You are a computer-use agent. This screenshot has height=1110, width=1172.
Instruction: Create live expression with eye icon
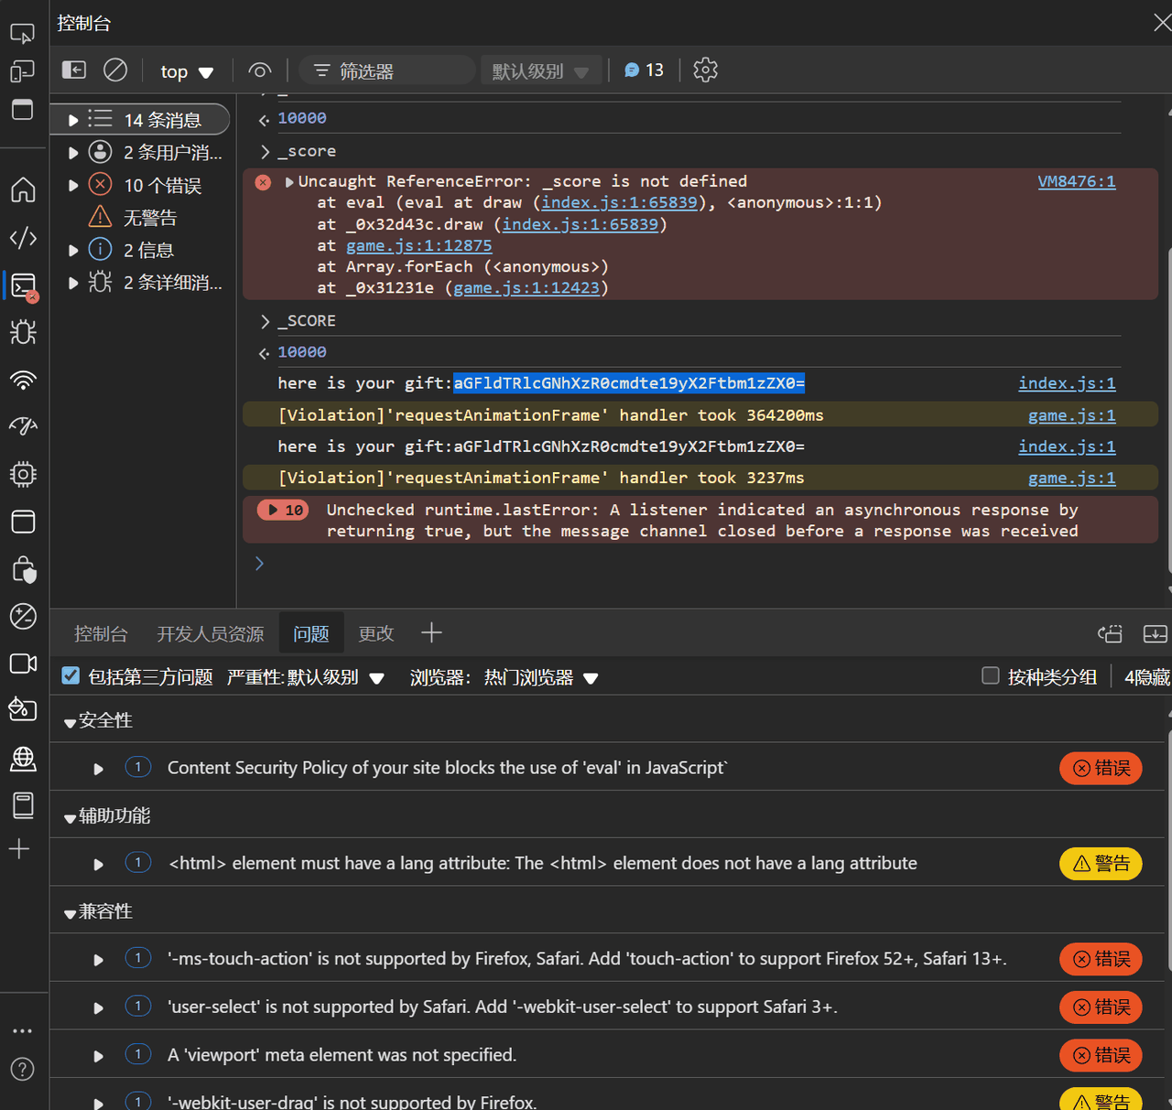pyautogui.click(x=260, y=70)
